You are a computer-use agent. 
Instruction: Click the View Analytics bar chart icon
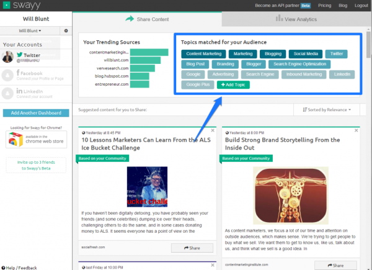point(279,18)
